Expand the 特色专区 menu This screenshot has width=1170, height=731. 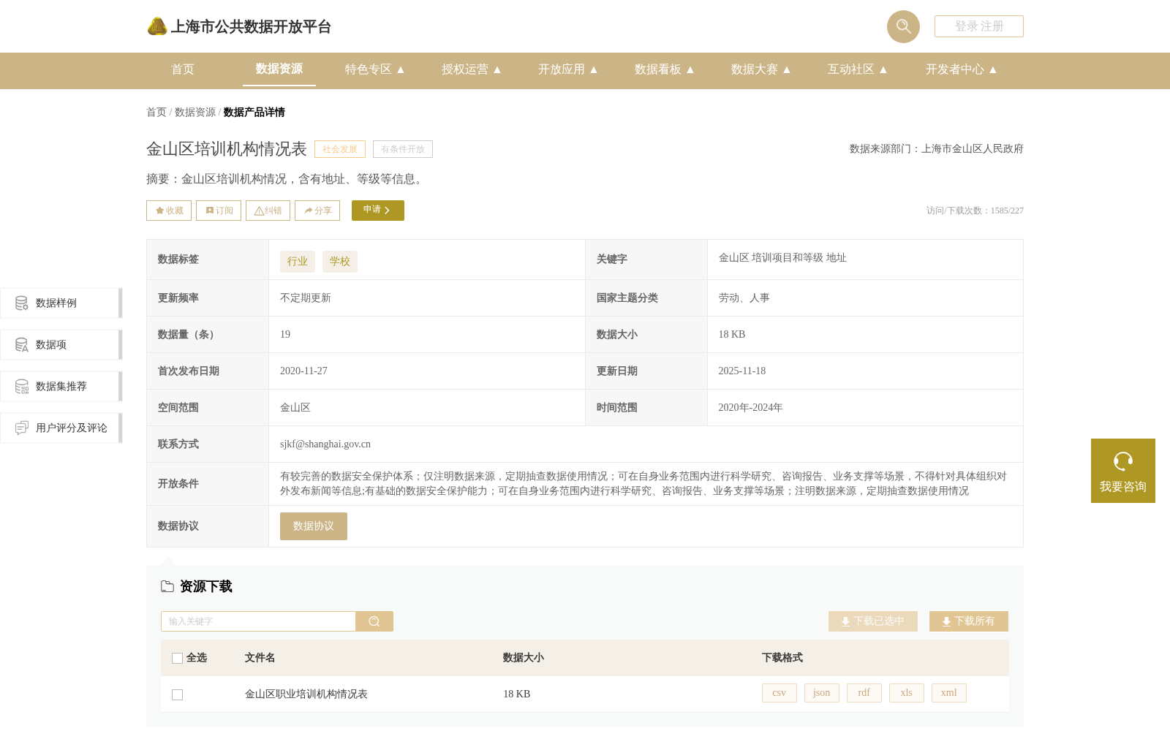point(375,69)
